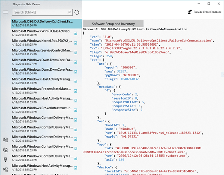Screen dimensions: 224x175
Task: Open the hamburger navigation menu
Action: coord(6,12)
